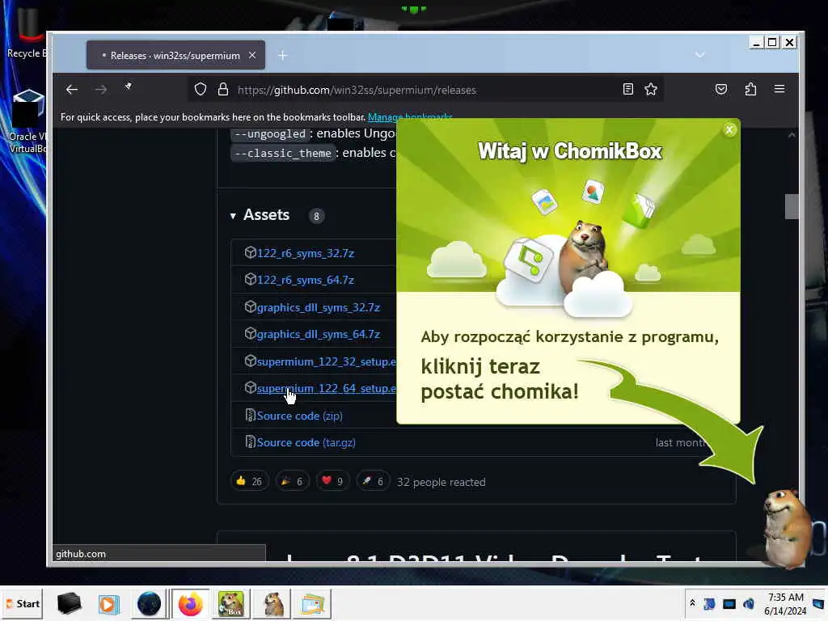Open the Firefox hamburger menu
Screen dimensions: 828x621
click(x=779, y=89)
